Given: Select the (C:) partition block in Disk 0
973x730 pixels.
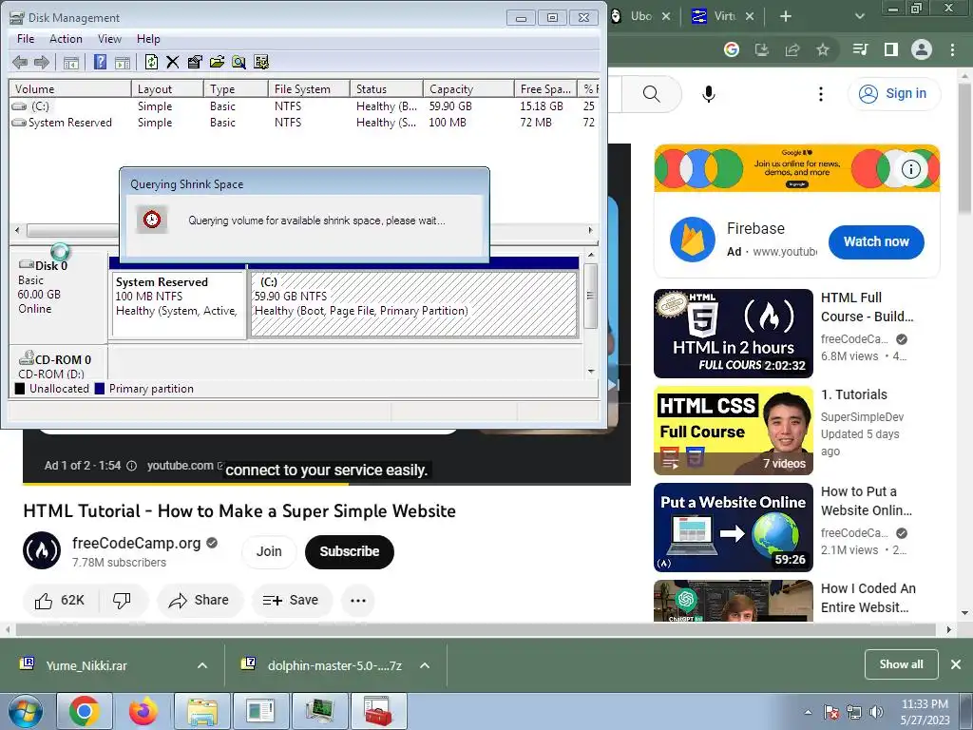Looking at the screenshot, I should (414, 304).
